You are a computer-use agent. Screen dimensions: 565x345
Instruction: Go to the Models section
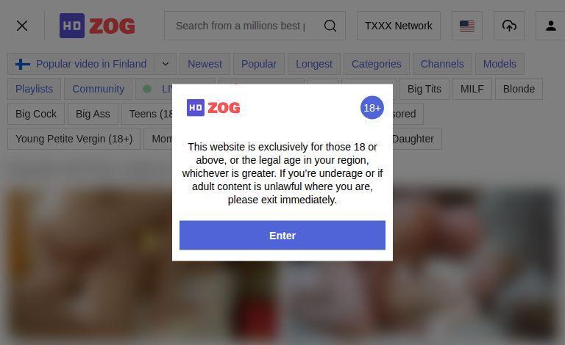500,64
